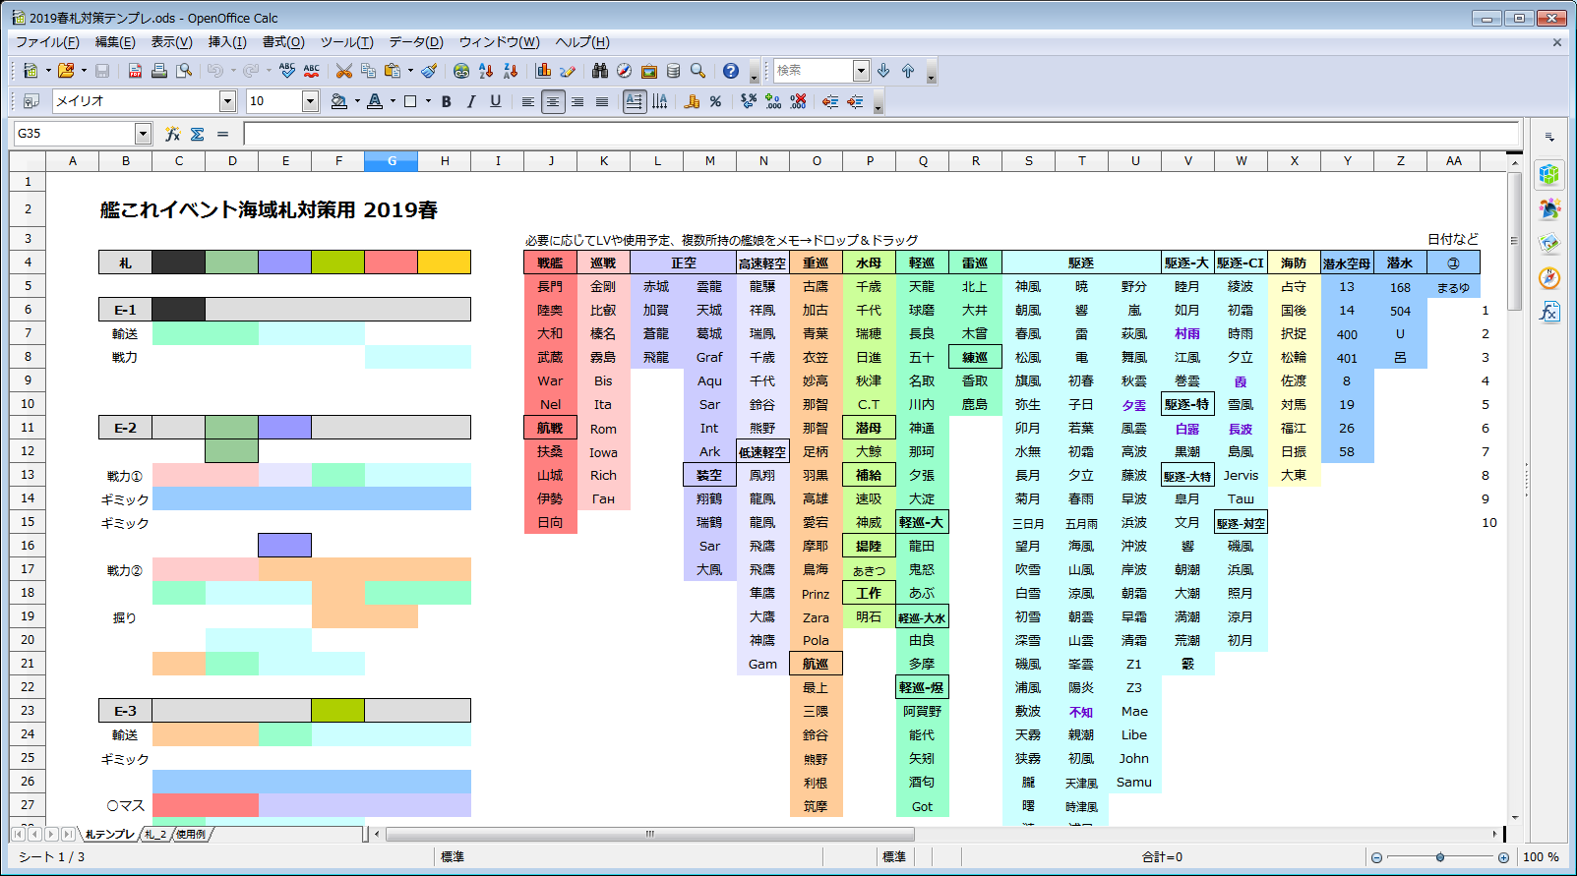Open Find & Replace binoculars icon

(600, 71)
